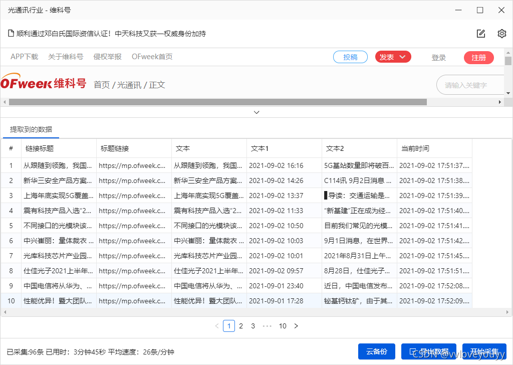Click the 文本2 column header
The height and width of the screenshot is (365, 513).
[x=359, y=148]
